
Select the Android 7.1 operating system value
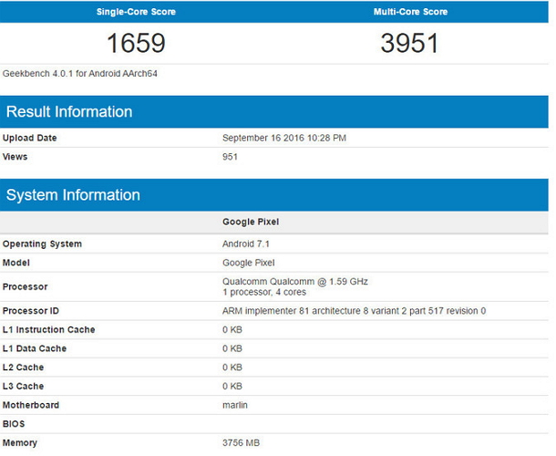[x=247, y=244]
